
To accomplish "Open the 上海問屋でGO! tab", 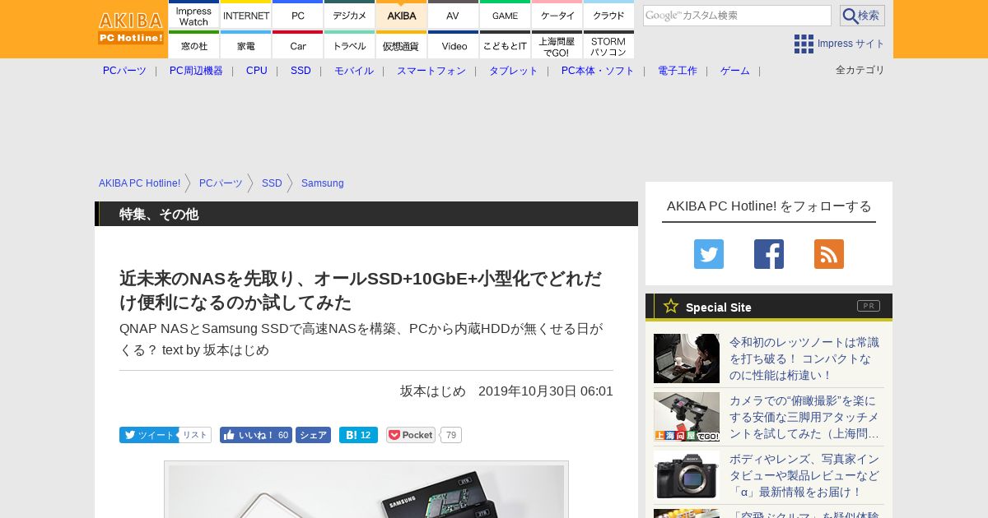I will click(557, 45).
